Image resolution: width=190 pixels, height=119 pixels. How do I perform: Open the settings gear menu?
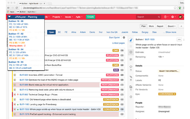pos(172,17)
